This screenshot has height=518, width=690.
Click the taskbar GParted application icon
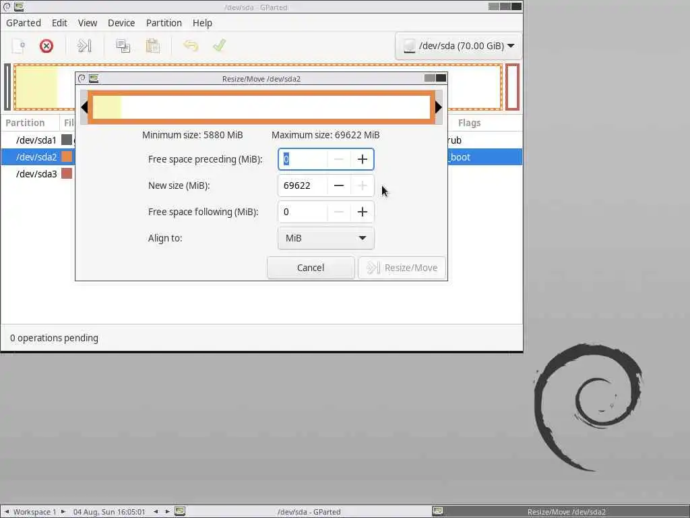click(180, 511)
